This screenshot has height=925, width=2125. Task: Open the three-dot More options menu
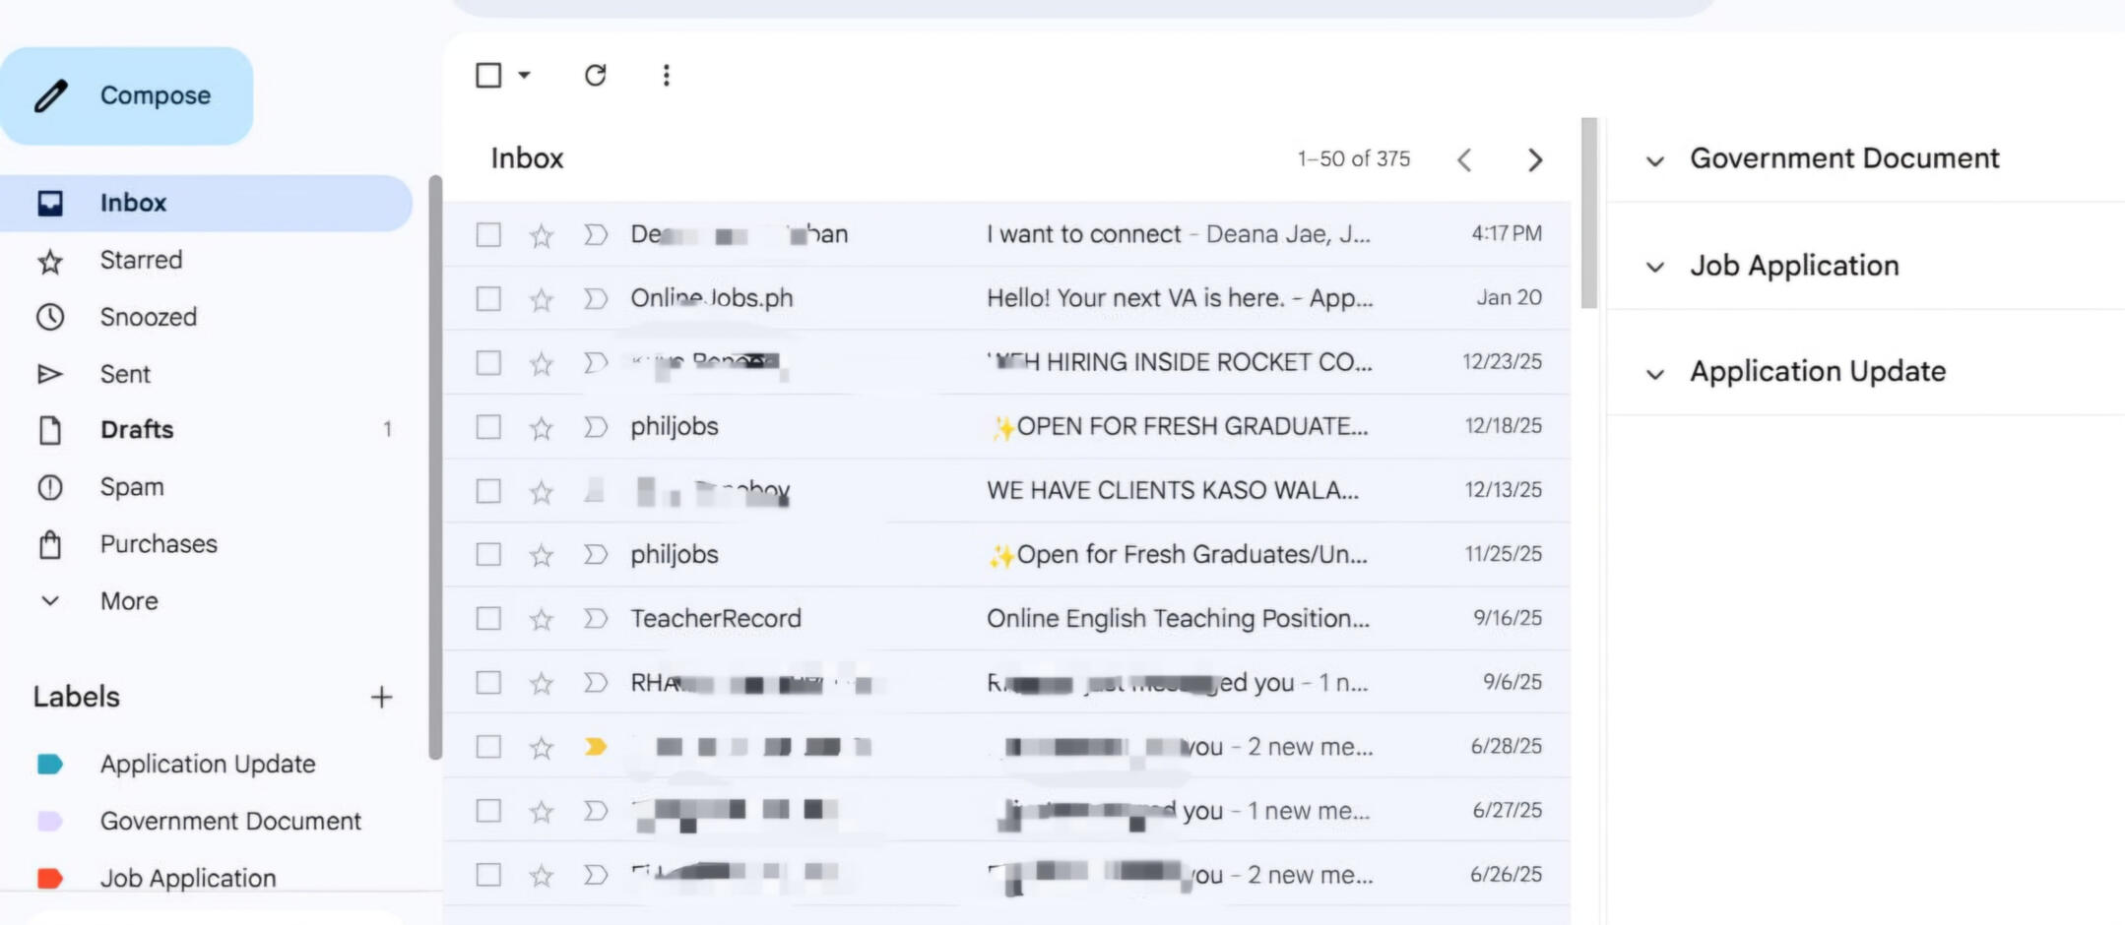(x=667, y=75)
